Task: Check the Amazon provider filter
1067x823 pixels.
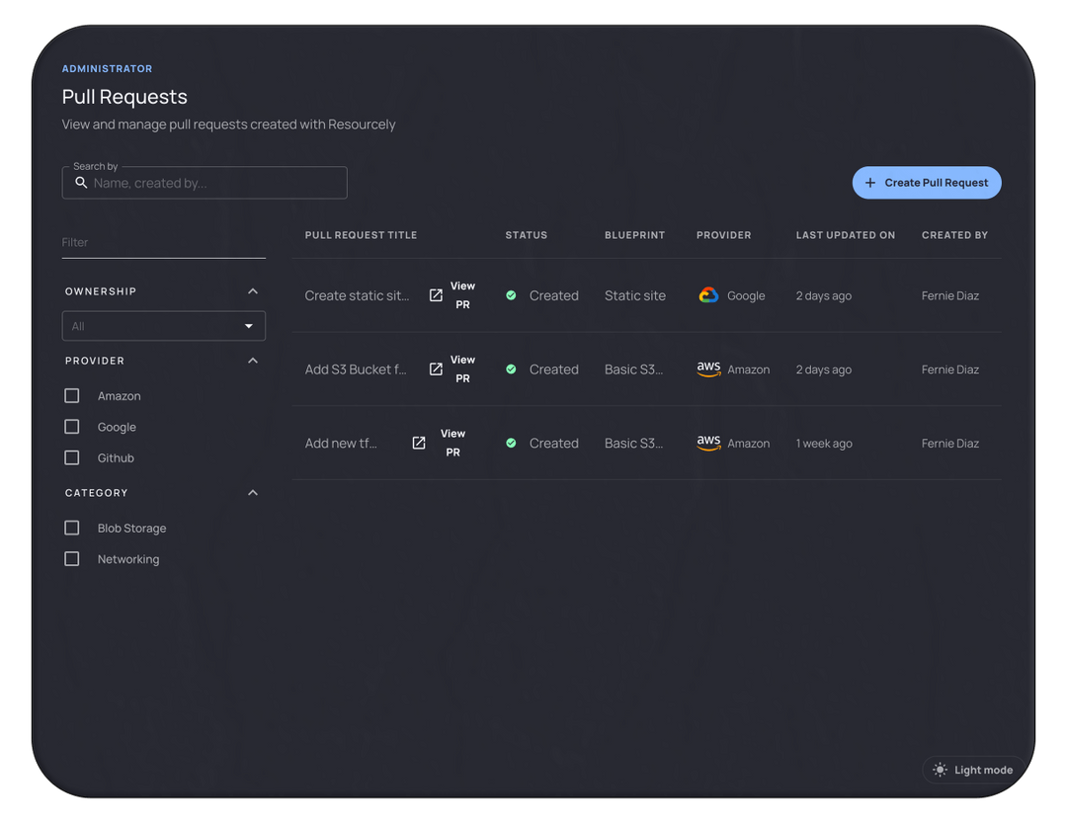Action: 71,395
